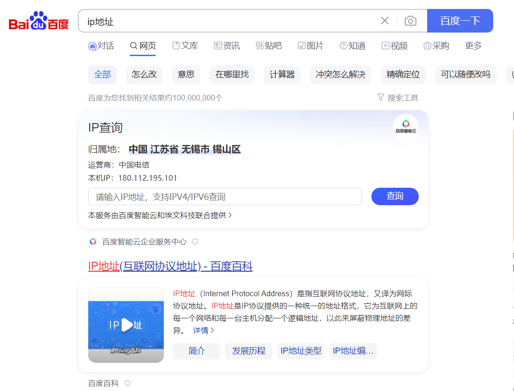Screen dimensions: 514x391
Task: Click the funnel icon beside 搜索工具
Action: [380, 98]
